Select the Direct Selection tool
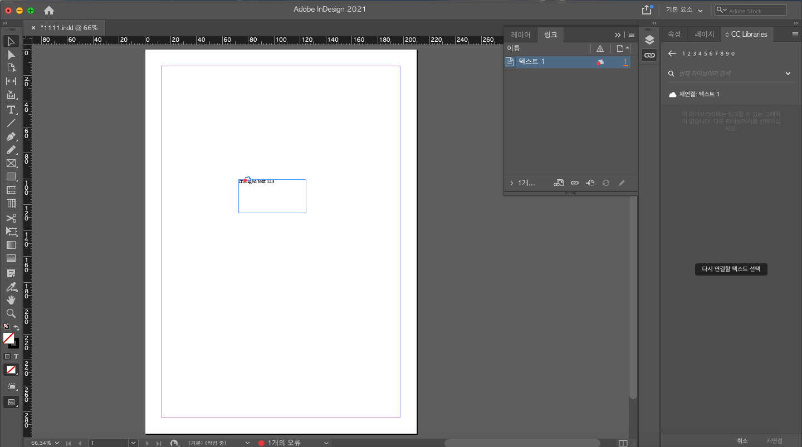The image size is (802, 447). 11,55
